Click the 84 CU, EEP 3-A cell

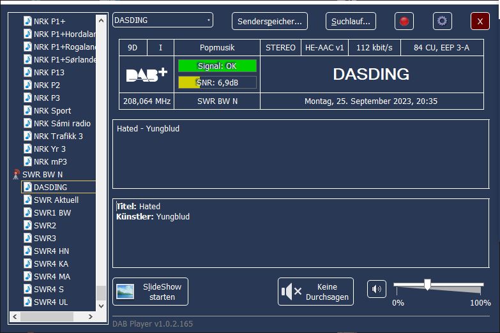[442, 48]
